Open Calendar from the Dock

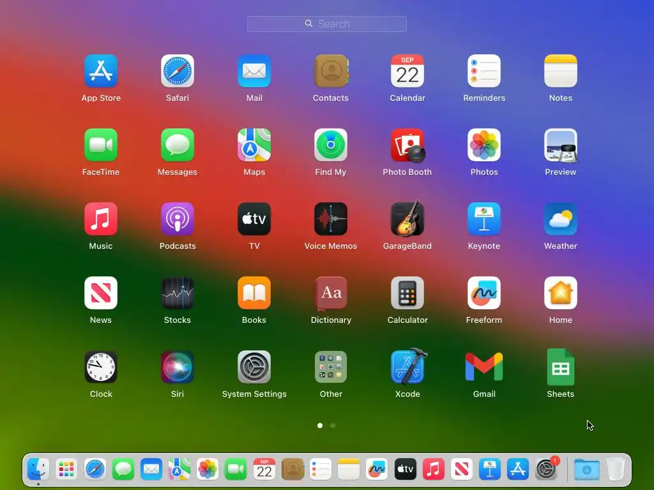pyautogui.click(x=264, y=469)
